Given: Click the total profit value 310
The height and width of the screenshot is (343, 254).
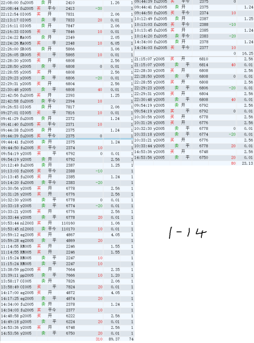Looking at the screenshot, I should (99, 339).
